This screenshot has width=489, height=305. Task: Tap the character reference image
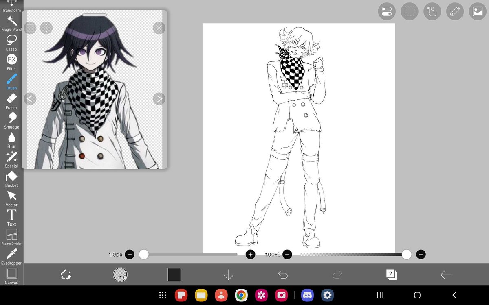point(95,89)
